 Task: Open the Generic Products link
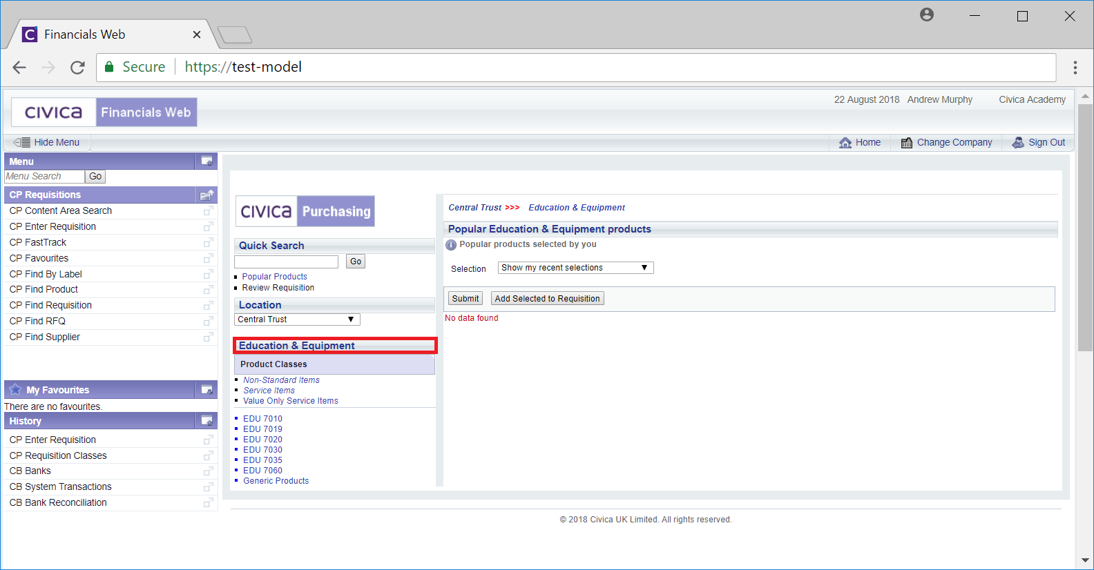(276, 481)
